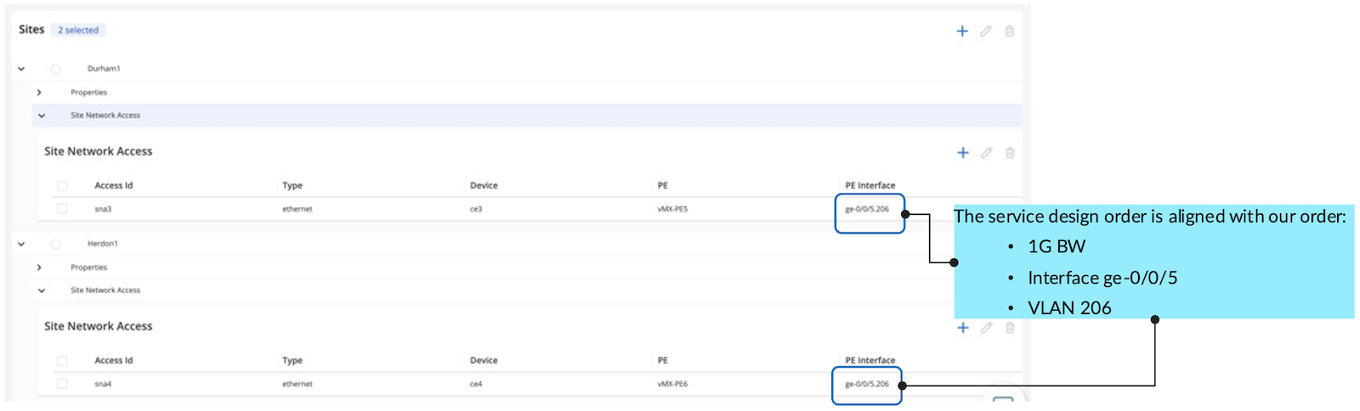Click ge-0/0/5.206 interface in sna4 row
1360x411 pixels.
click(x=866, y=384)
